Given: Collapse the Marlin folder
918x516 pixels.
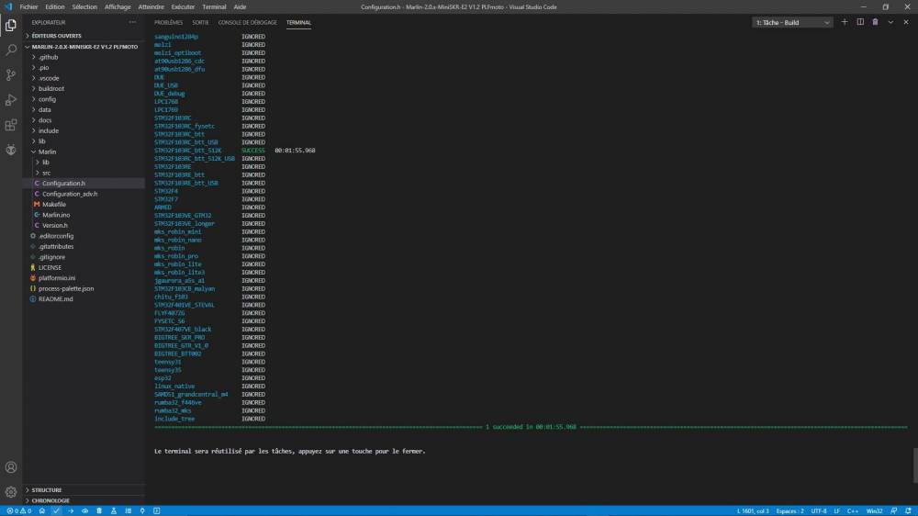Looking at the screenshot, I should coord(84,151).
